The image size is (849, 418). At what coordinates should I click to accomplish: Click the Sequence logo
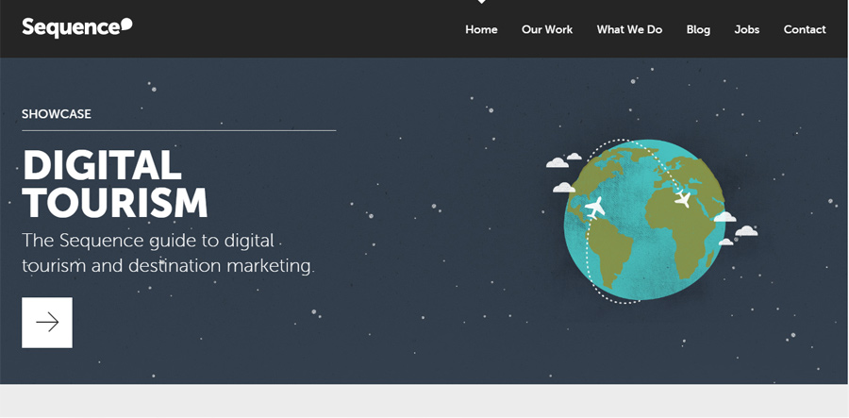[x=77, y=27]
